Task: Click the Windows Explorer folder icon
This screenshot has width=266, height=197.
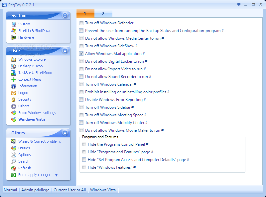Action: click(x=14, y=59)
